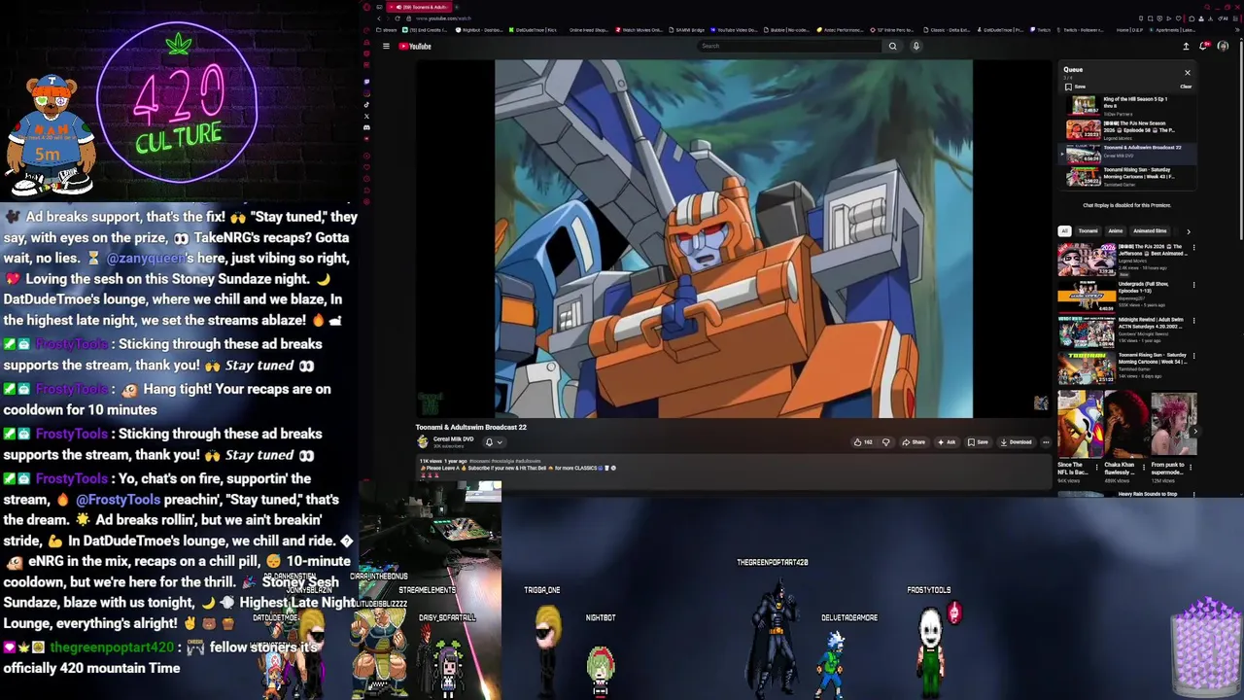The width and height of the screenshot is (1244, 700).
Task: Open the YouTube create upload icon
Action: tap(1186, 46)
